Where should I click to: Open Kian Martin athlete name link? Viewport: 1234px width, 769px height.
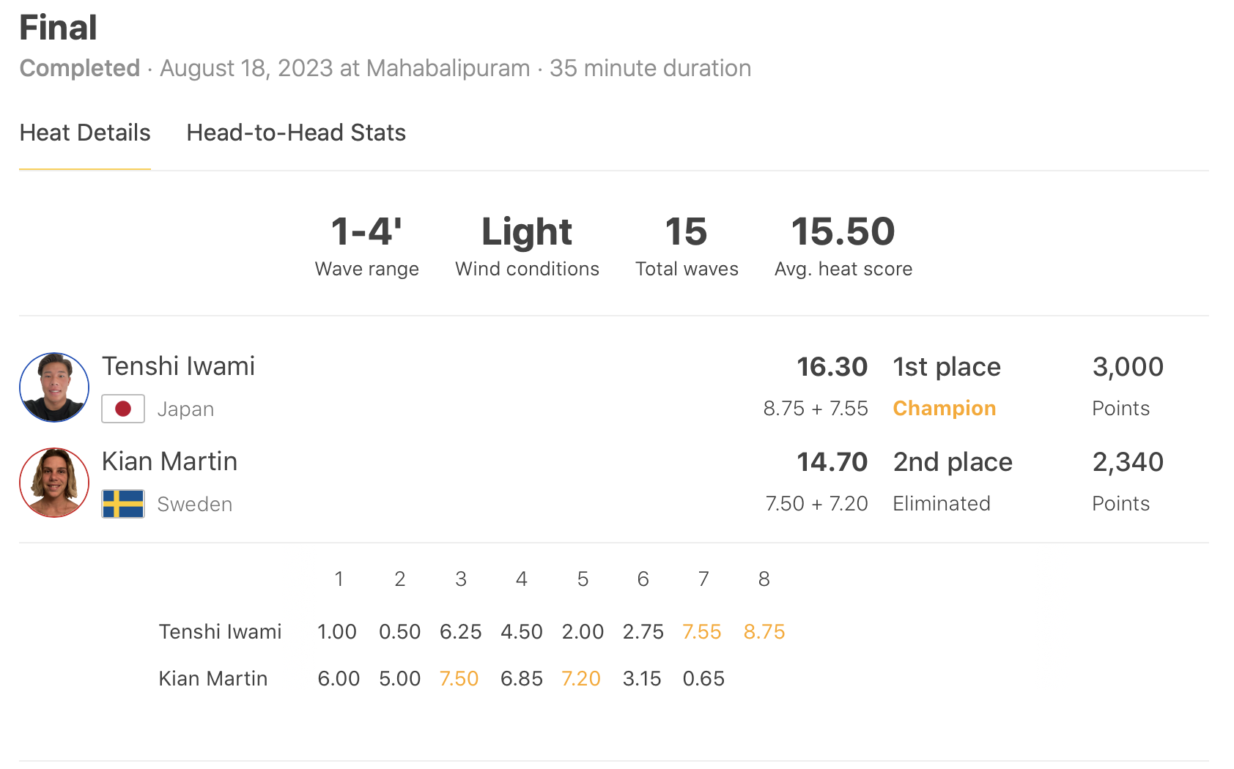(169, 461)
